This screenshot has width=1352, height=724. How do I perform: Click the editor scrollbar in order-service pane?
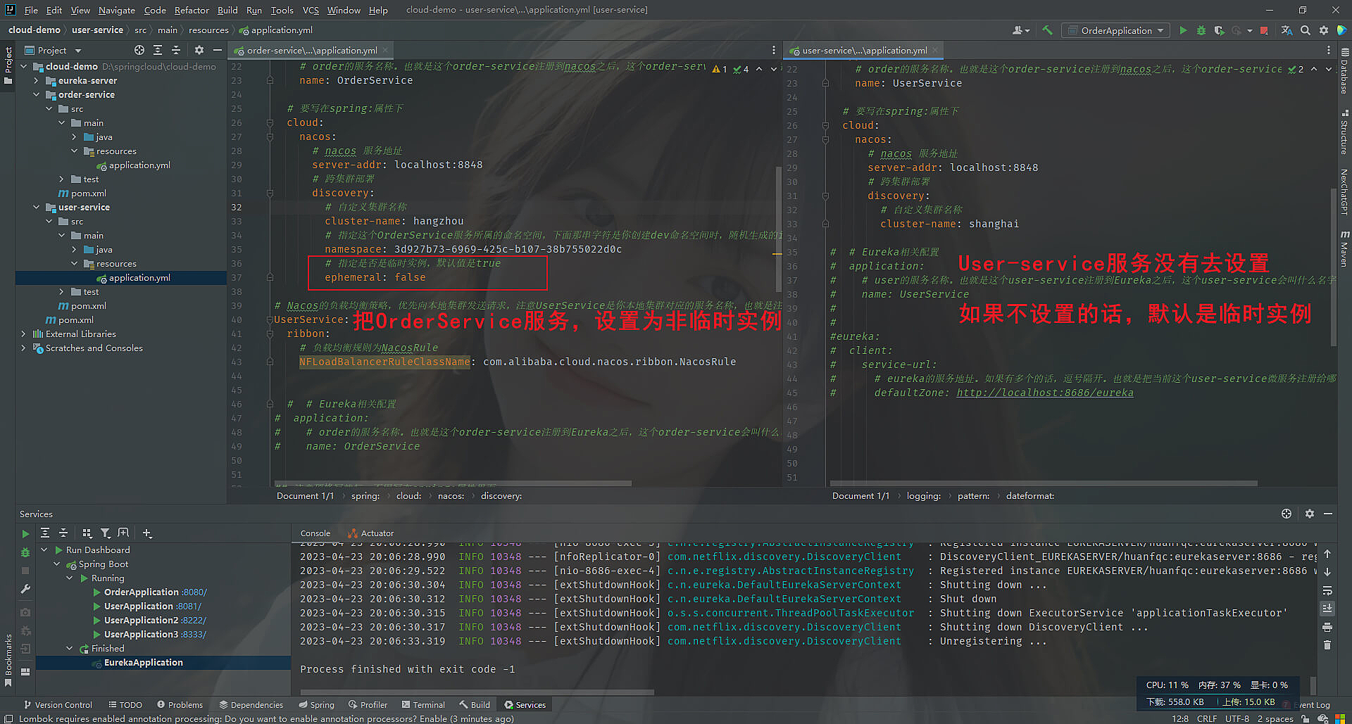(778, 211)
